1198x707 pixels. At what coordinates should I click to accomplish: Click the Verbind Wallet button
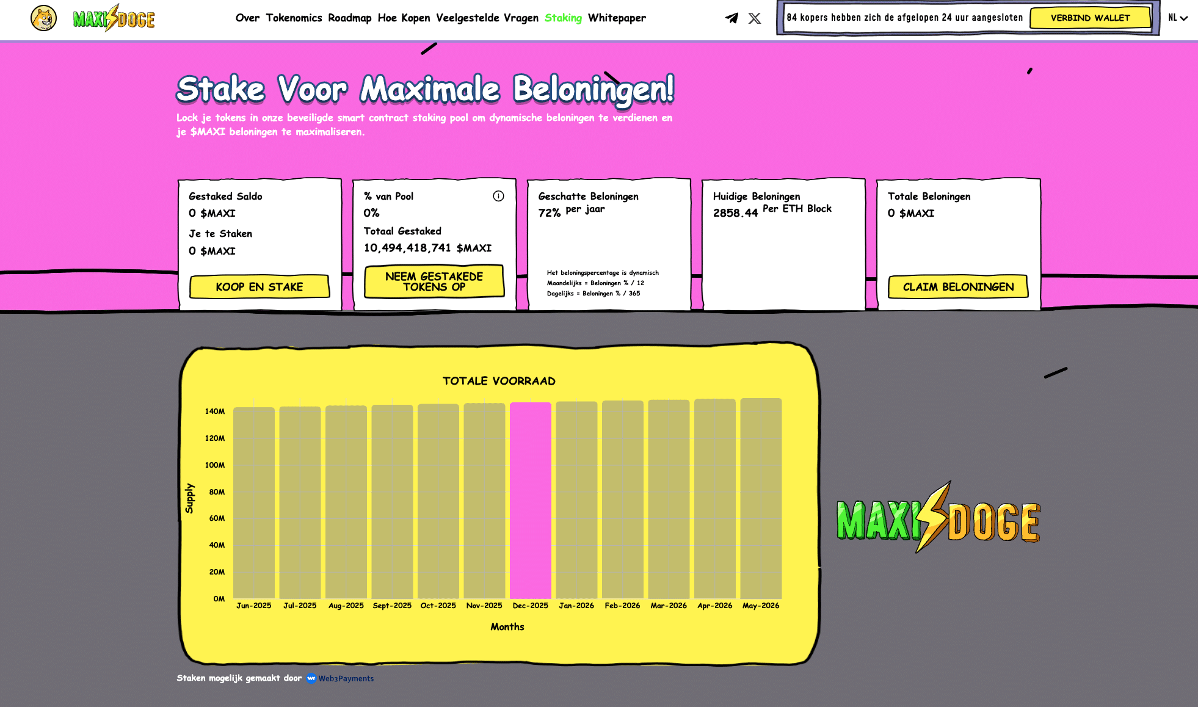tap(1090, 18)
